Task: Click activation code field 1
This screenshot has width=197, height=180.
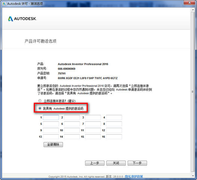Action: click(x=51, y=117)
